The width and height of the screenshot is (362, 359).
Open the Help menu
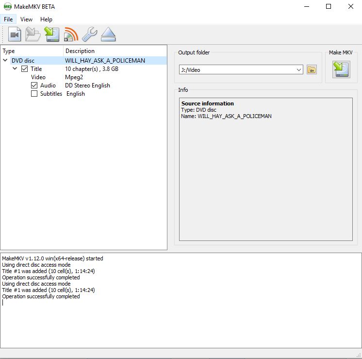[46, 19]
